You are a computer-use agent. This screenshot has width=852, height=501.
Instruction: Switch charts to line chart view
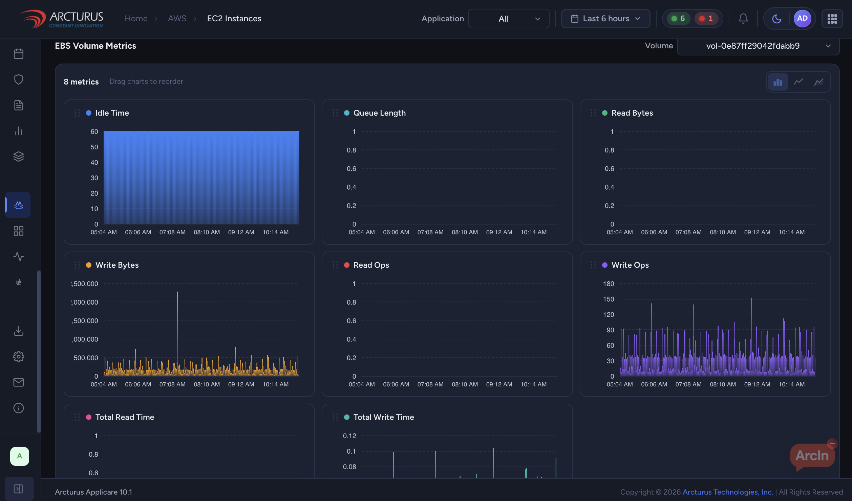798,82
